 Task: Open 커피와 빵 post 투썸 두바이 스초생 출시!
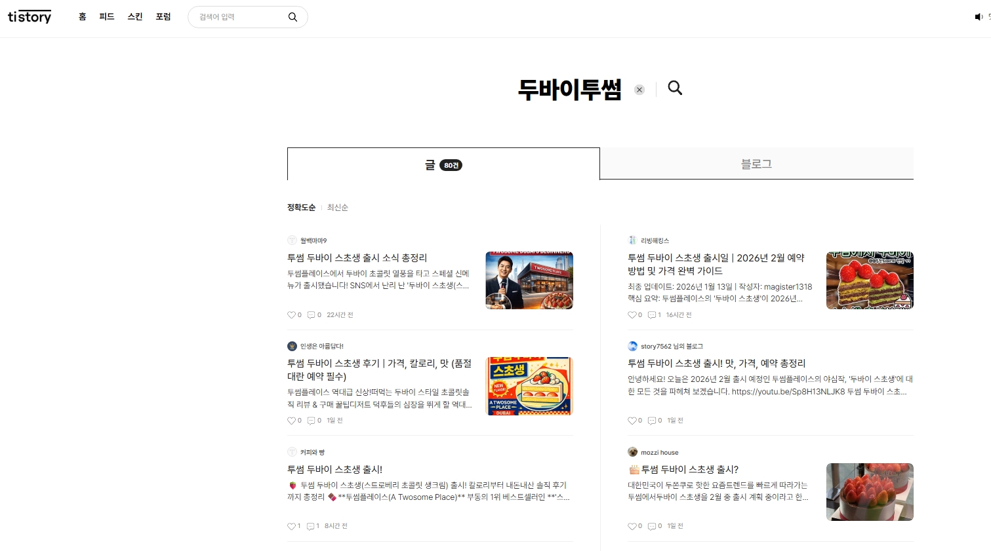click(334, 470)
